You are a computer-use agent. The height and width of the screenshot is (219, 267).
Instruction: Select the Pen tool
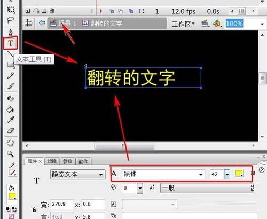[11, 32]
